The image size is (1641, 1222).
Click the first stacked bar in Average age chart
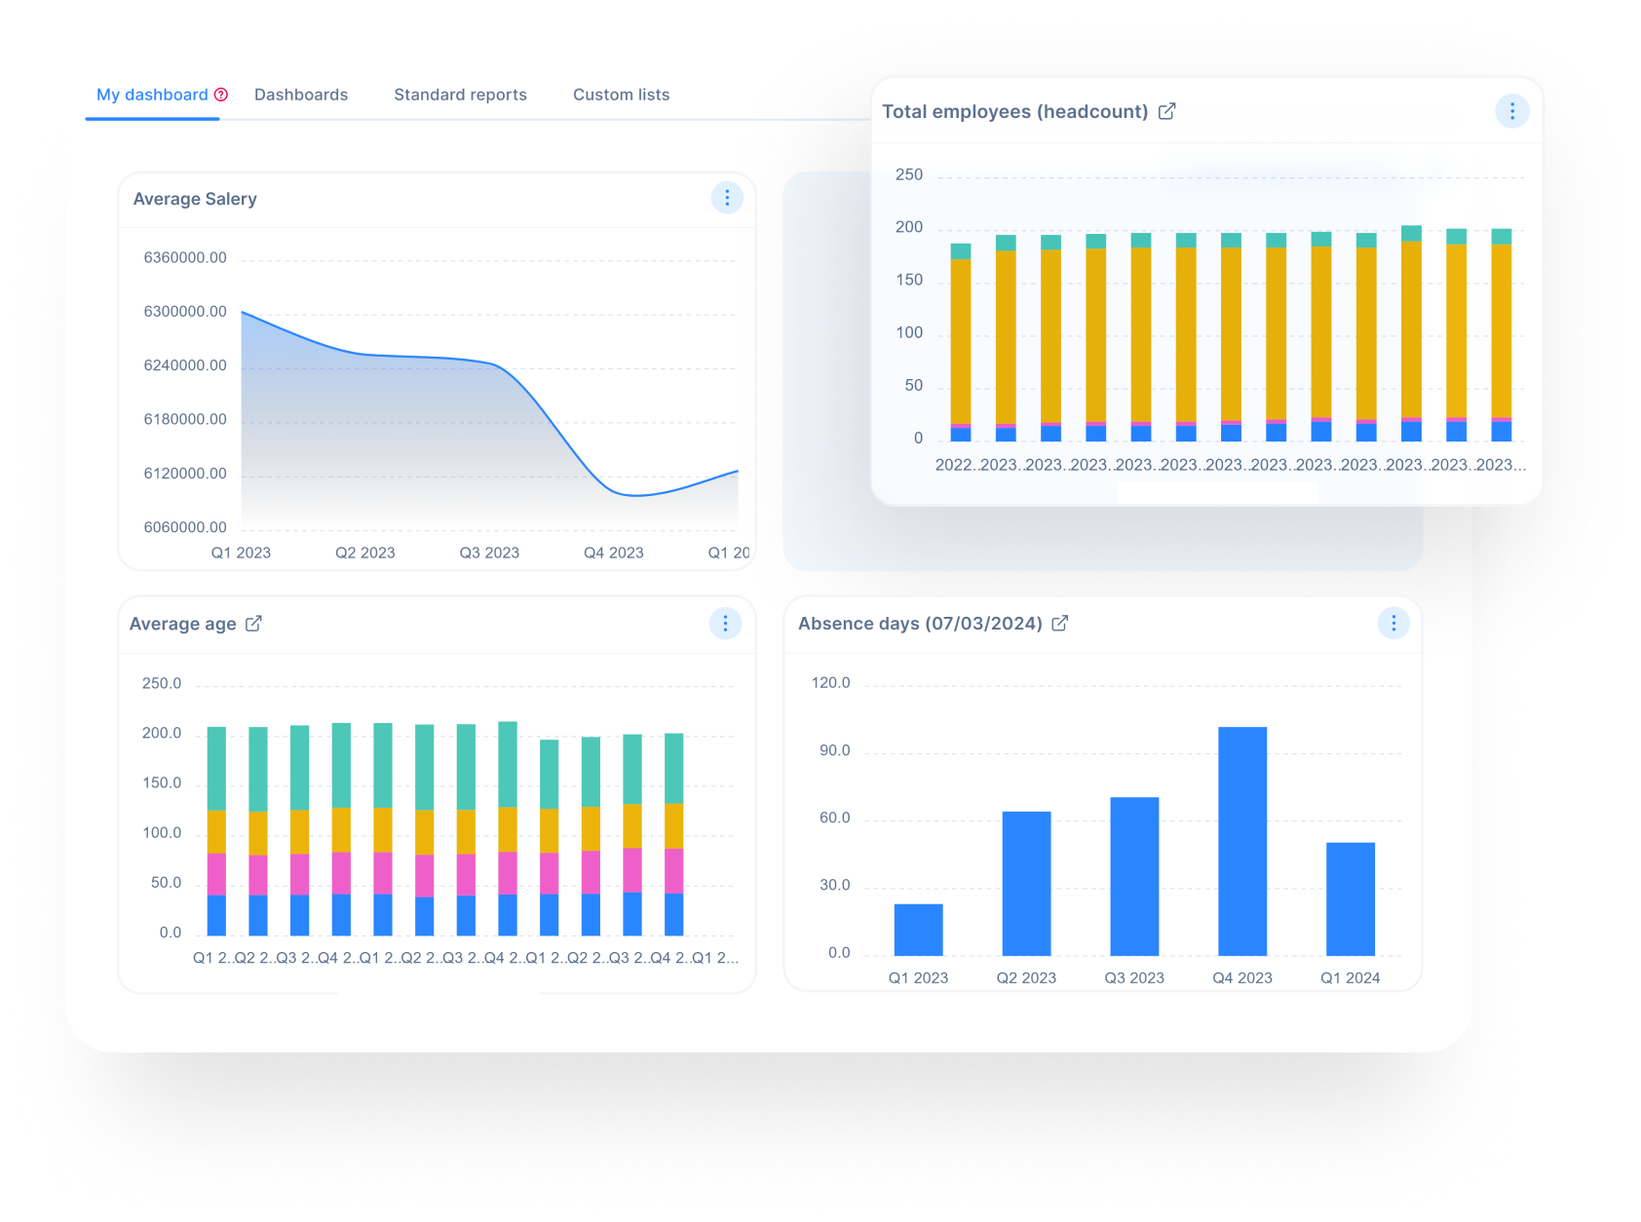click(216, 831)
